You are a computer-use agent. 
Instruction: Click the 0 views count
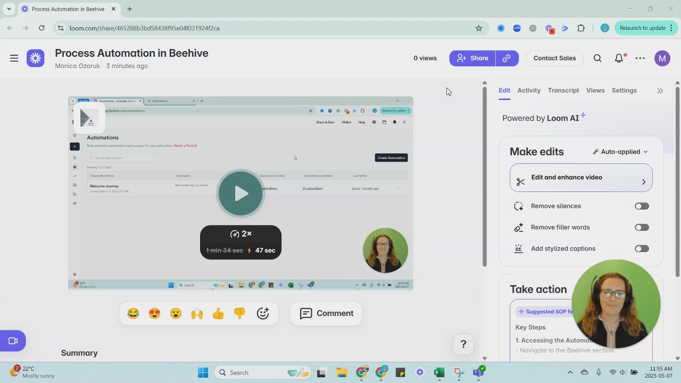425,58
